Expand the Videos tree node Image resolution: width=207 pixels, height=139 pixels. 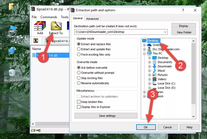click(x=149, y=79)
